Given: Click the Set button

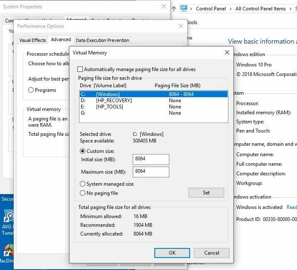Looking at the screenshot, I should (206, 193).
